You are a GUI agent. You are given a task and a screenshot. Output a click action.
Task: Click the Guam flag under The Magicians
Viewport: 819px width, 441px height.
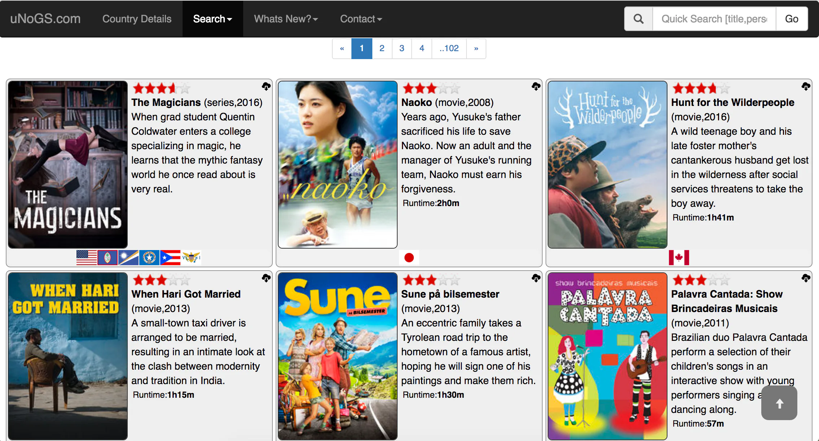(108, 258)
